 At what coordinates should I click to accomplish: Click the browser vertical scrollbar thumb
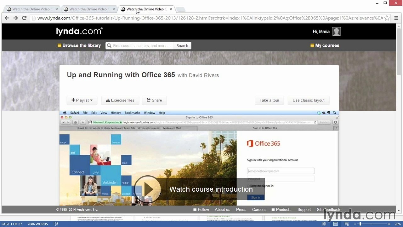click(399, 52)
